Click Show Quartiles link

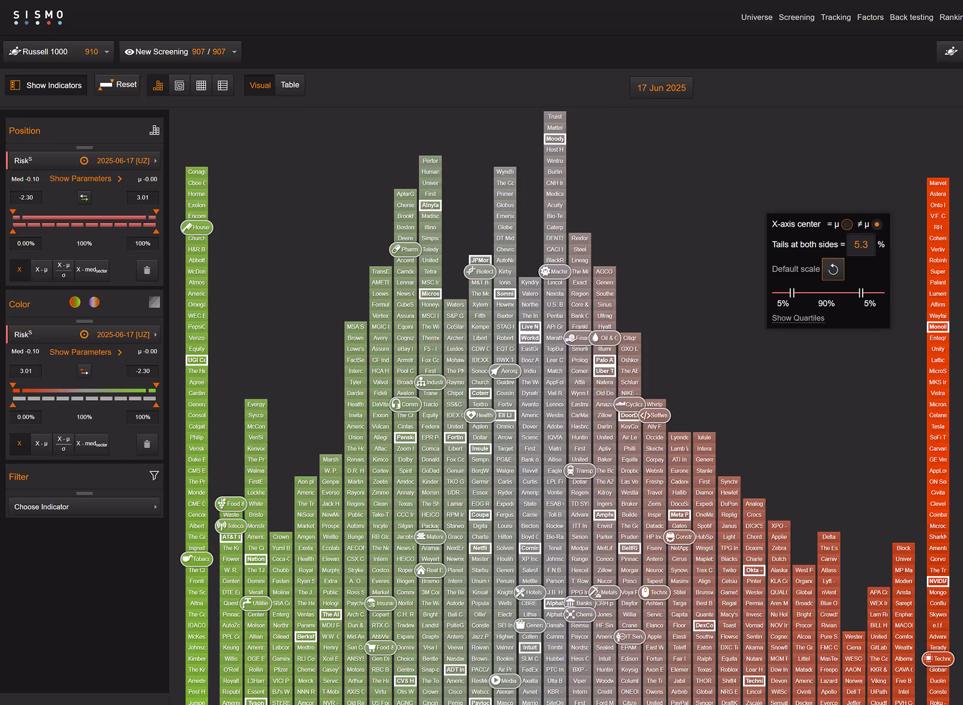click(798, 318)
